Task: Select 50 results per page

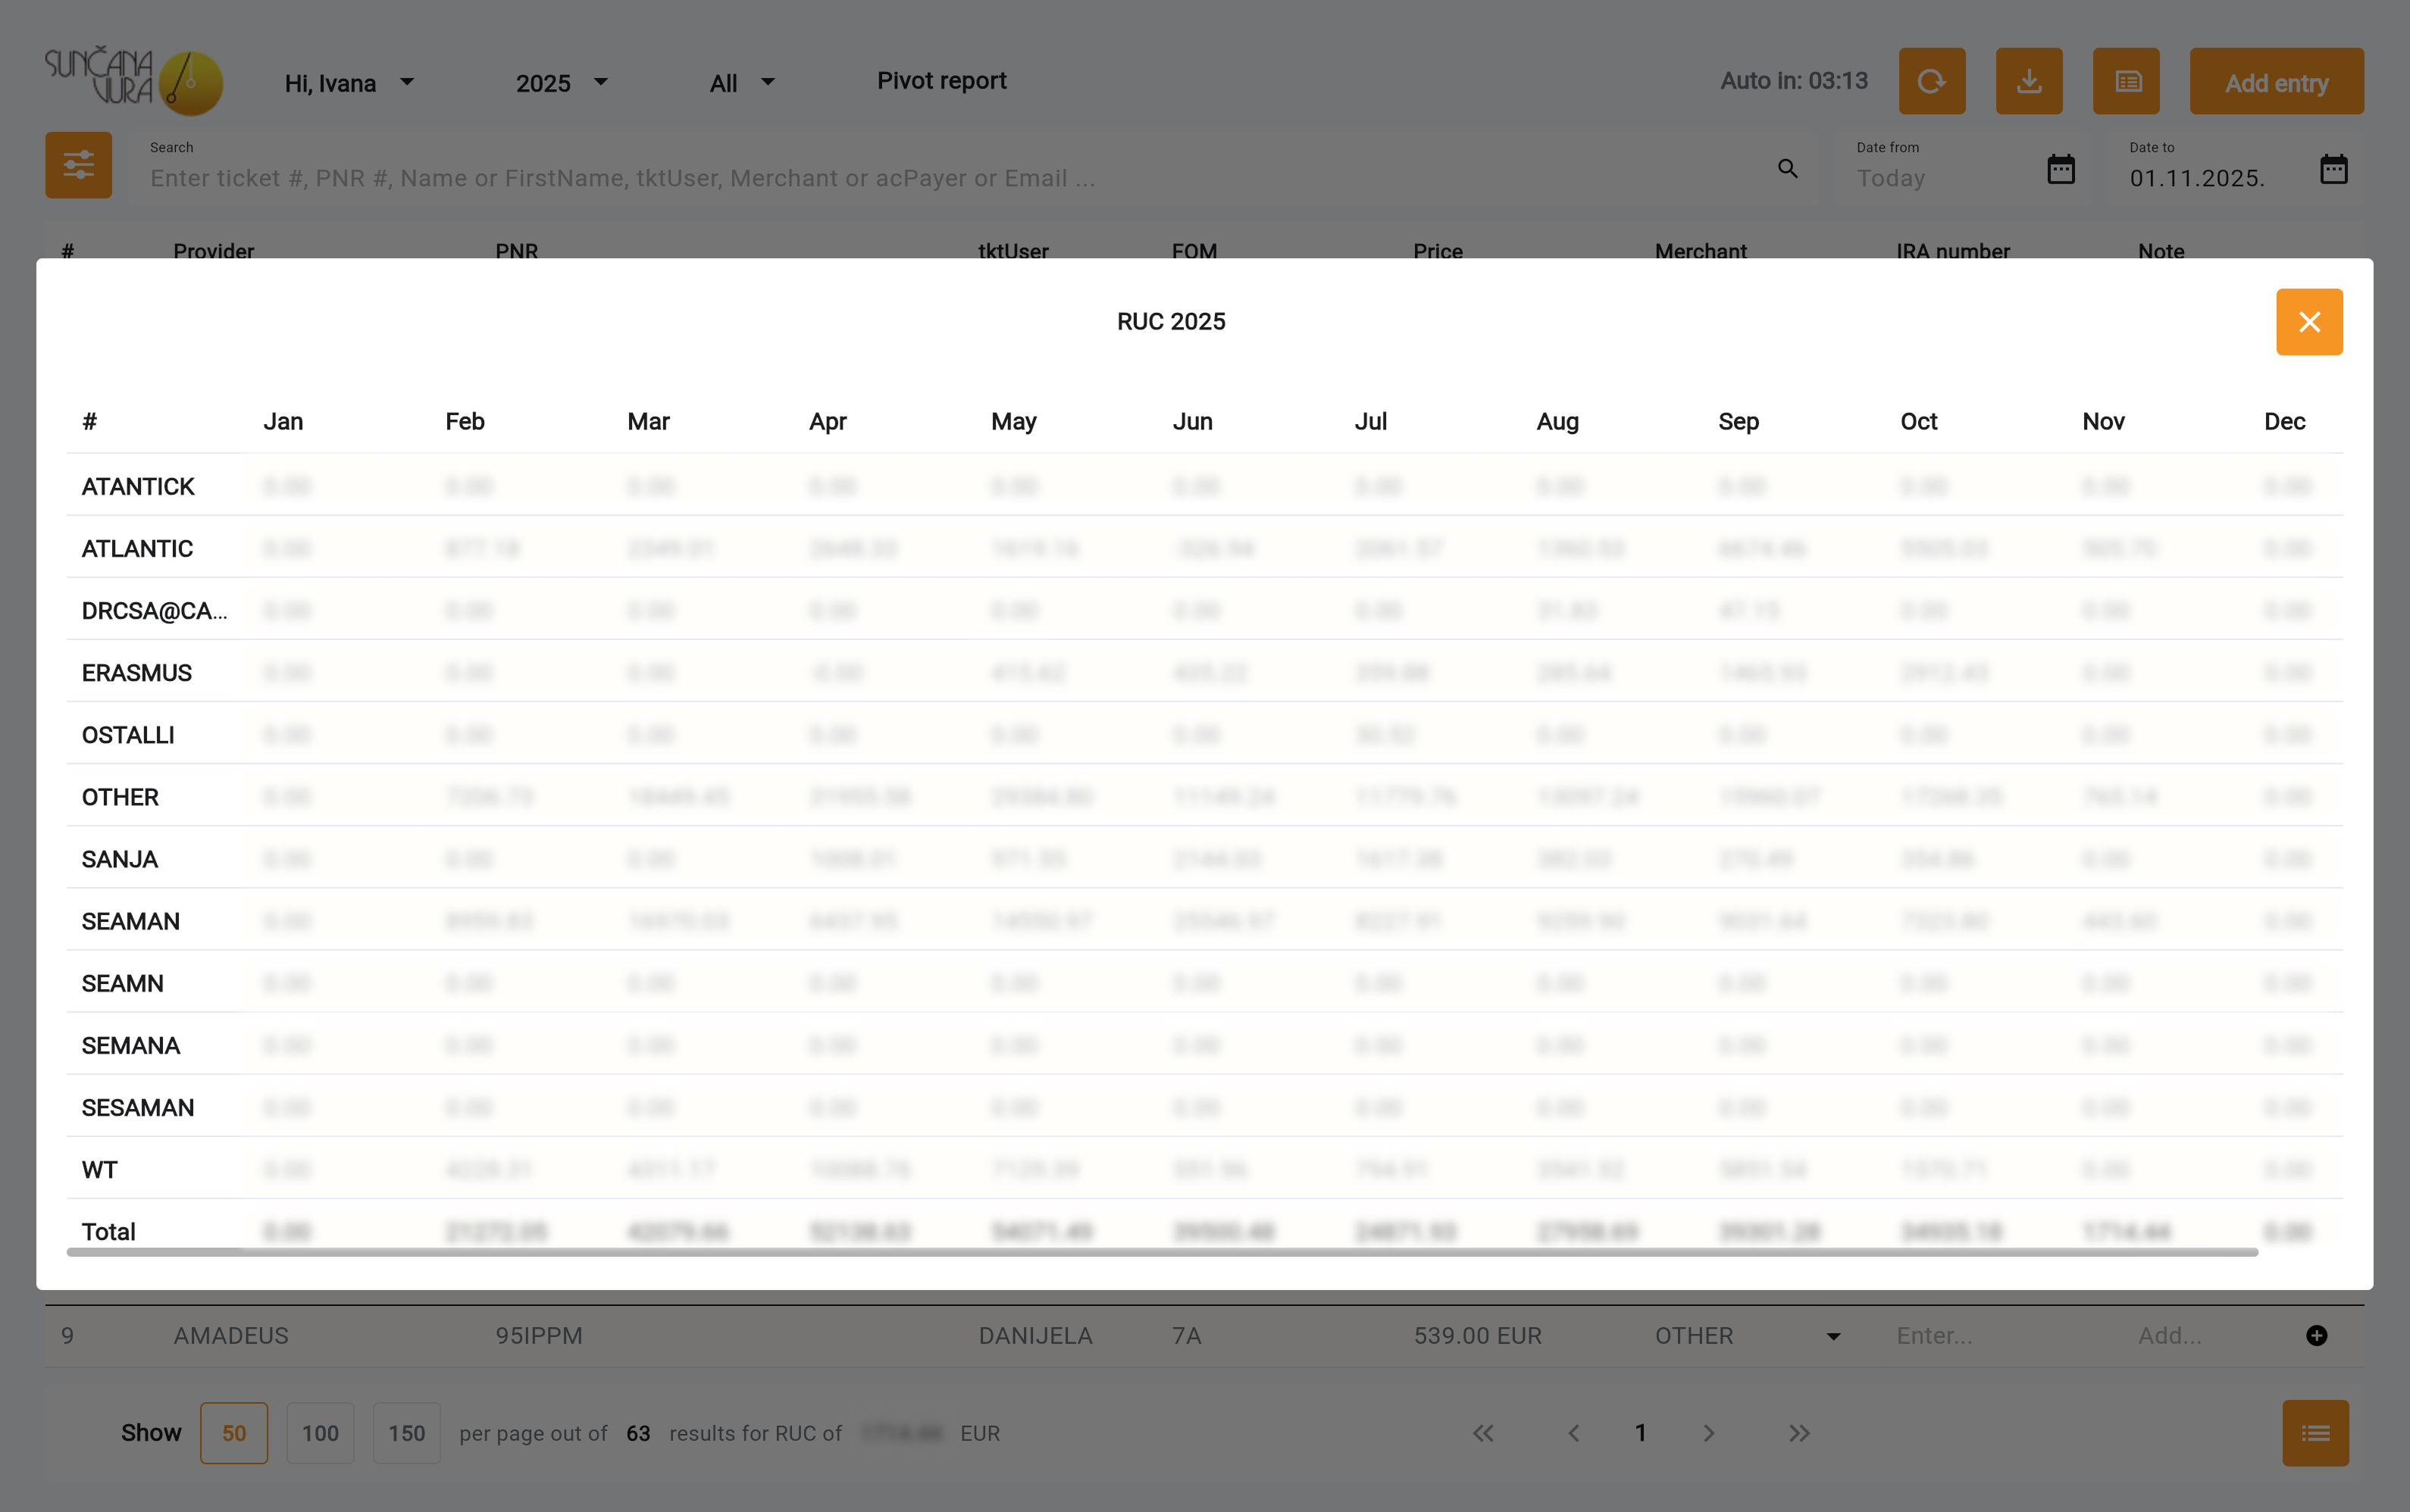Action: (233, 1433)
